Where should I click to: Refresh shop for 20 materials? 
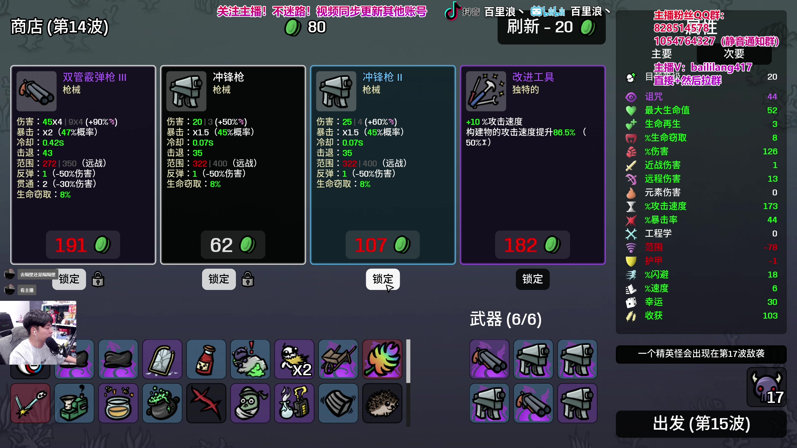(x=551, y=27)
